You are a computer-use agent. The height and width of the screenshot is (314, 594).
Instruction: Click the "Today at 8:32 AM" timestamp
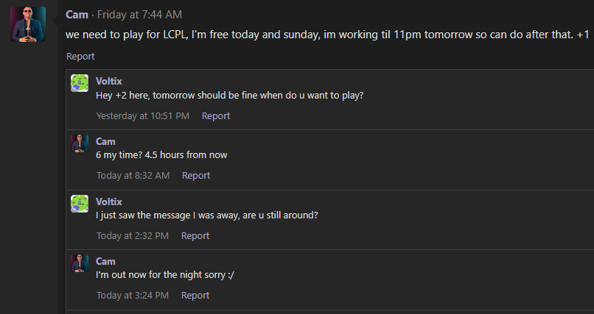[x=133, y=175]
